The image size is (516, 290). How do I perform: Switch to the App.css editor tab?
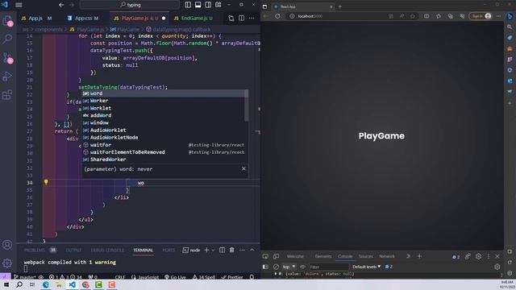[x=83, y=19]
